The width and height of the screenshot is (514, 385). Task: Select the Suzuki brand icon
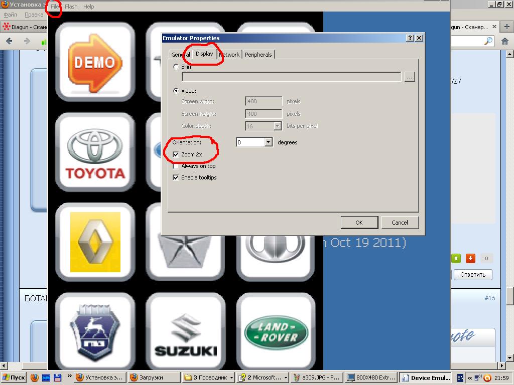[x=186, y=332]
